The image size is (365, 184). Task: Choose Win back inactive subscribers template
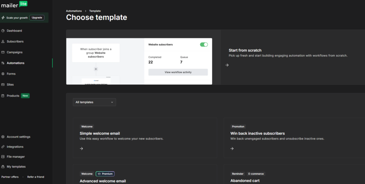coord(294,138)
